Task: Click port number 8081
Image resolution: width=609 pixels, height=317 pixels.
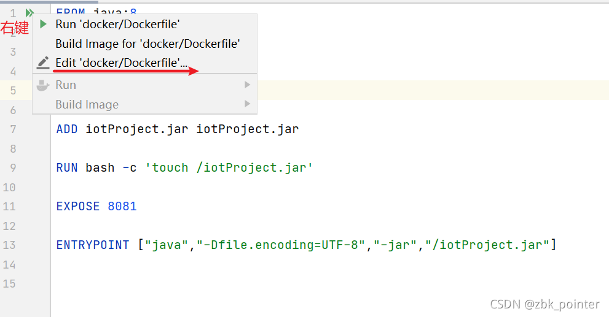Action: (x=122, y=207)
